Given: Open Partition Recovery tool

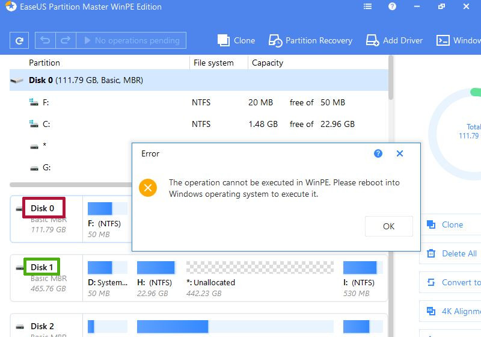Looking at the screenshot, I should point(310,40).
